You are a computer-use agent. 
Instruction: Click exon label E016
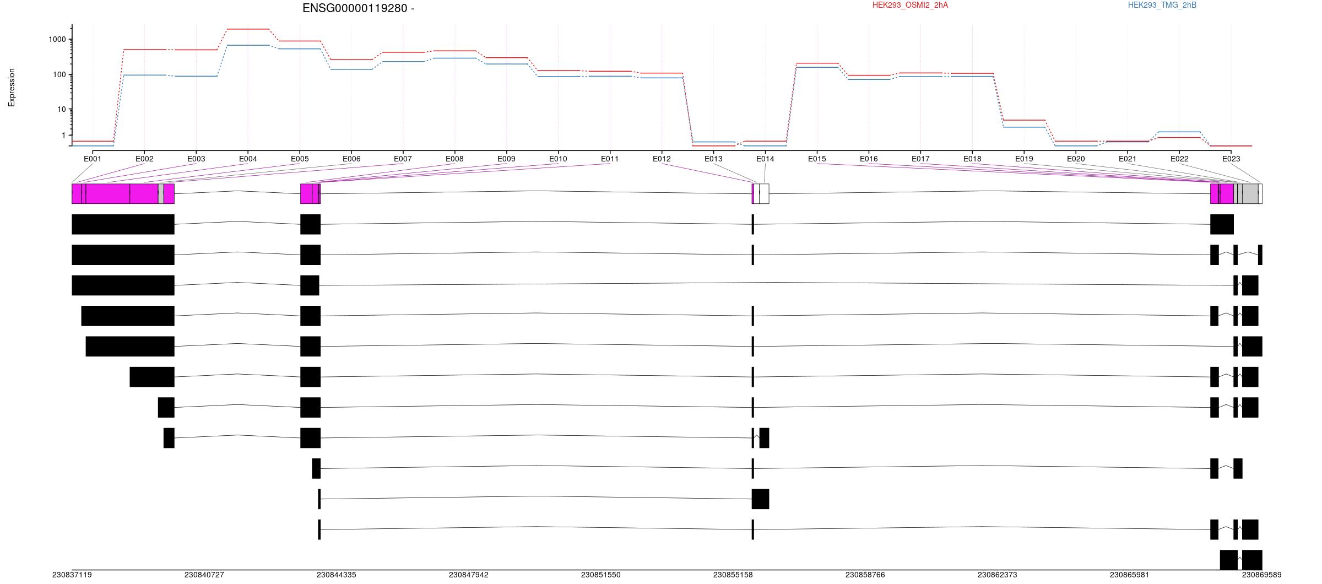point(869,159)
